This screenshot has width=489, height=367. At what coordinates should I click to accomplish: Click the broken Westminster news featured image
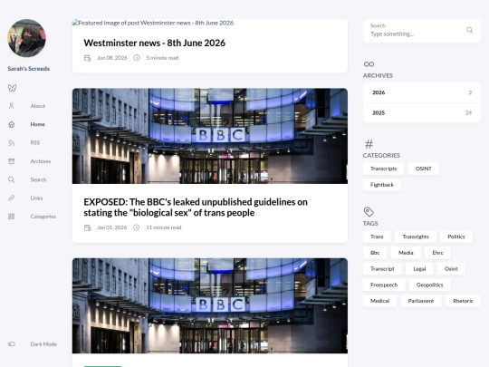[x=153, y=23]
